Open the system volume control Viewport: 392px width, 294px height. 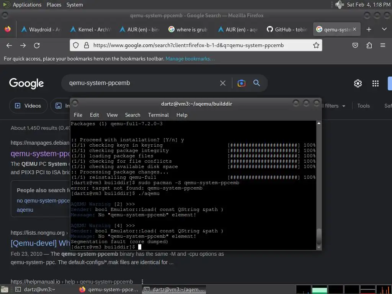339,5
